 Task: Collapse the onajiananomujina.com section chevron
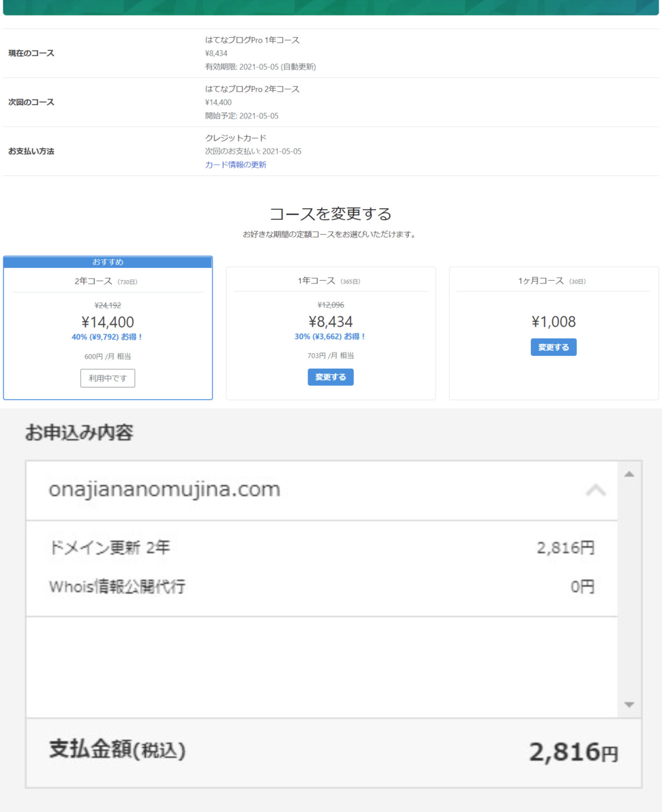[596, 490]
